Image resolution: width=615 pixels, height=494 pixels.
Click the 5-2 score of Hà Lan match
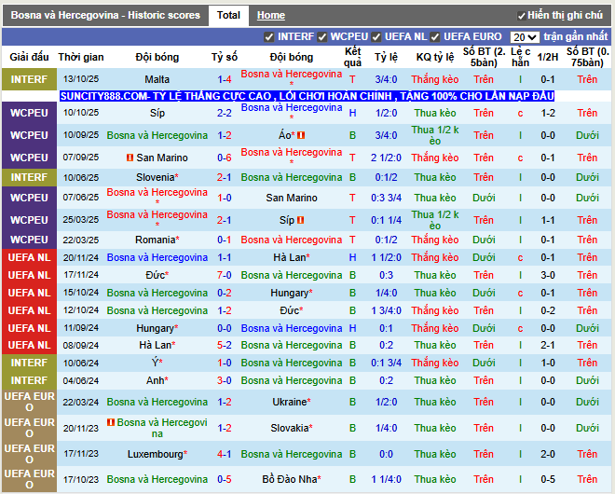coord(225,345)
